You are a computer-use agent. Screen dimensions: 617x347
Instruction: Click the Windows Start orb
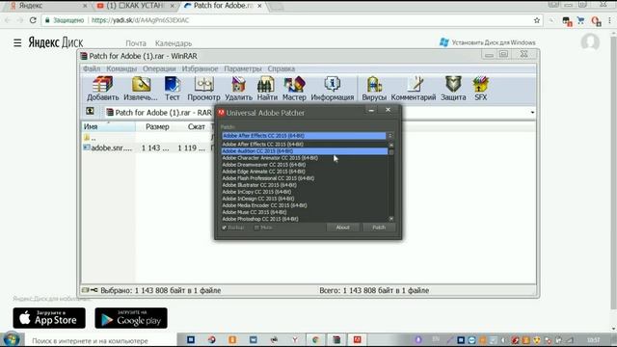(x=12, y=339)
